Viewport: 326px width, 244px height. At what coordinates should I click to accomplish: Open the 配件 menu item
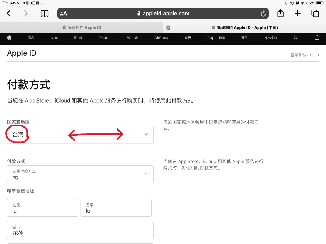(244, 38)
